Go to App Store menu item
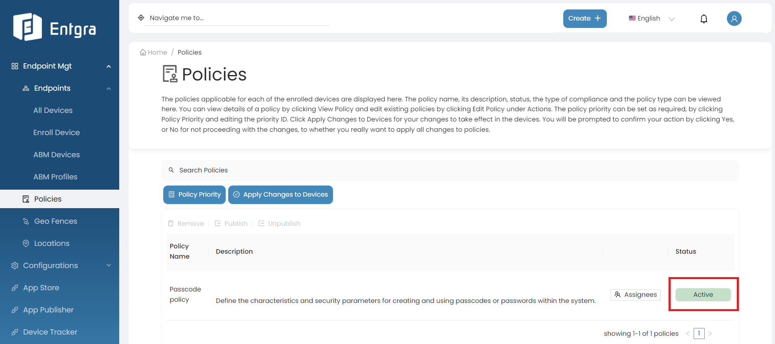The height and width of the screenshot is (344, 775). tap(41, 288)
